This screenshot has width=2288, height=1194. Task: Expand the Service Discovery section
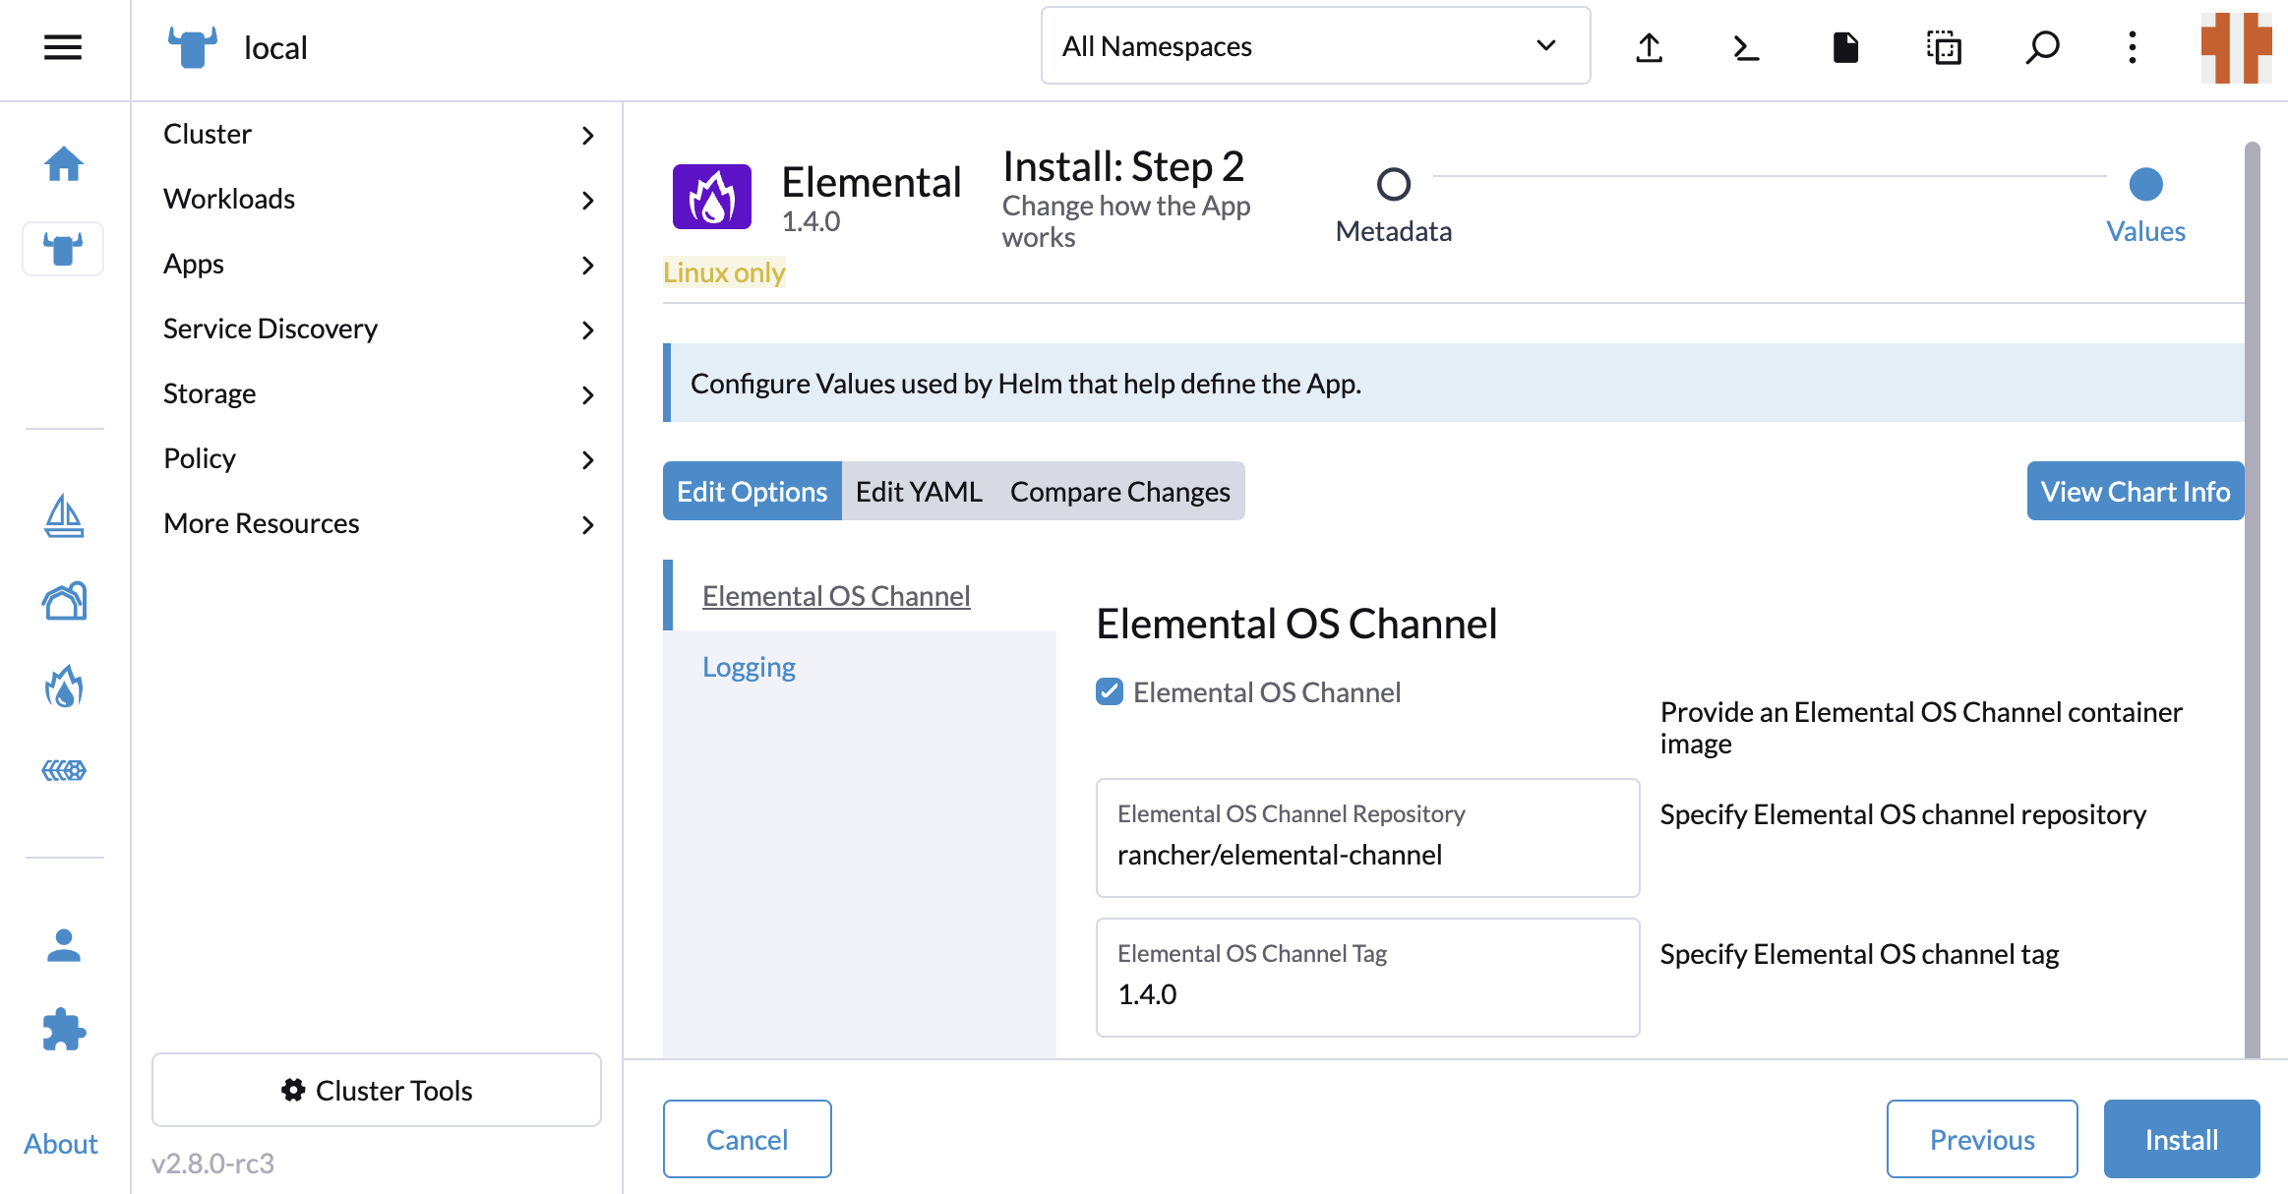tap(378, 328)
